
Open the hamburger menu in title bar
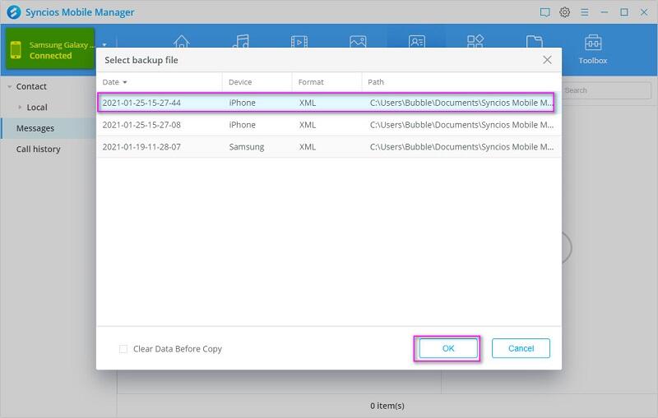[x=585, y=12]
